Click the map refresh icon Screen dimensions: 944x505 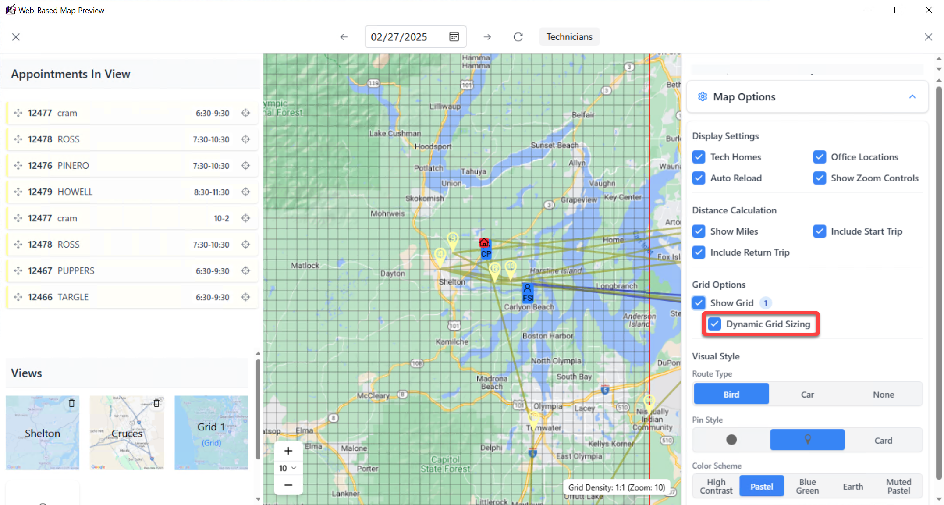click(518, 37)
